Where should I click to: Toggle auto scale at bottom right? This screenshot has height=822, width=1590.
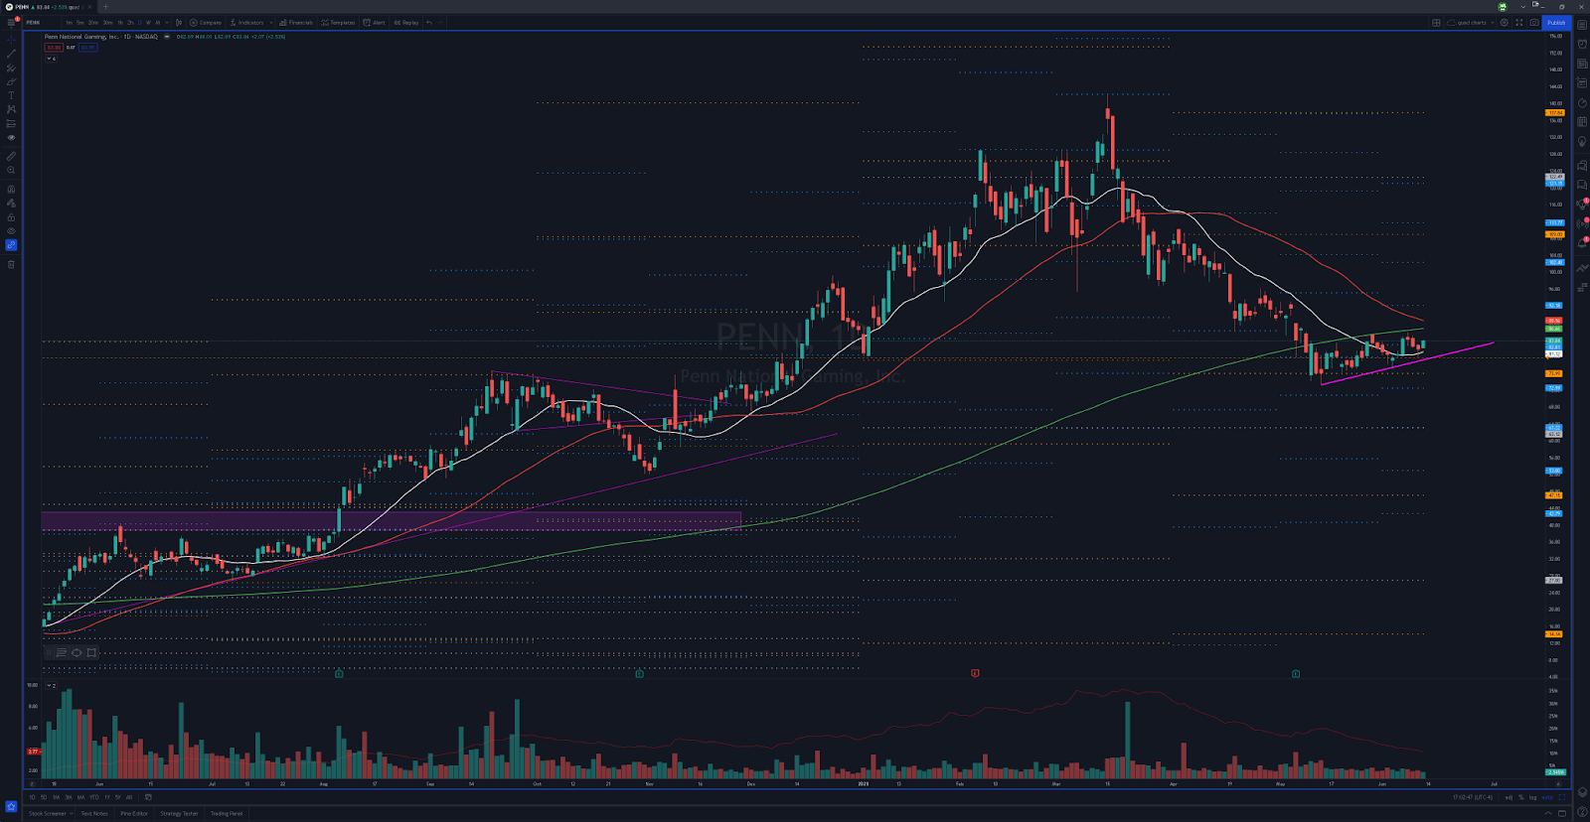pos(1547,797)
